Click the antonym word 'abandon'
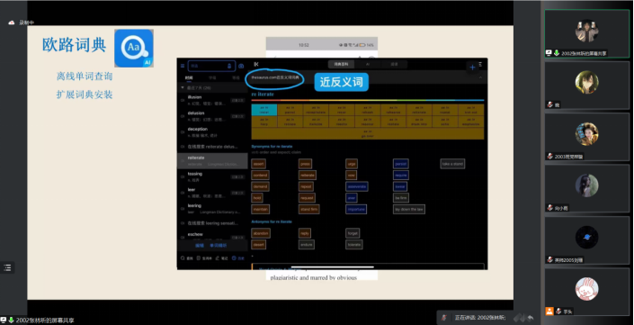Screen dimensions: 634x325 click(261, 233)
